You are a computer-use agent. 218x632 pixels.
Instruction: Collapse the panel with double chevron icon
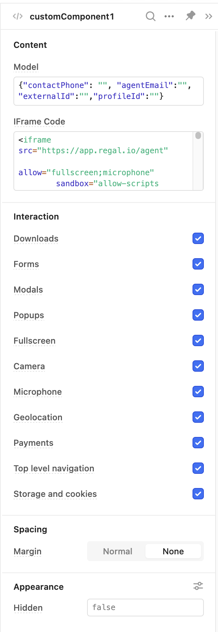tap(209, 16)
